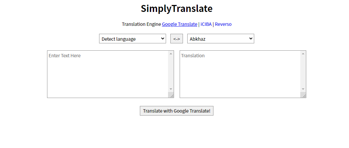The height and width of the screenshot is (148, 349).
Task: Click the input box vertical scrollbar track
Action: (x=171, y=71)
